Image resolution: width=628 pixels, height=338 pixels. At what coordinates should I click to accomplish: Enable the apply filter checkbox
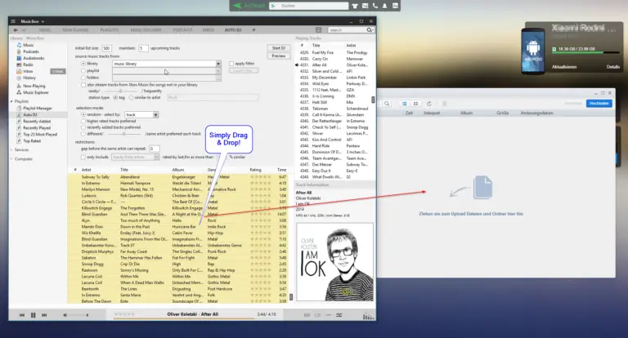pyautogui.click(x=231, y=64)
